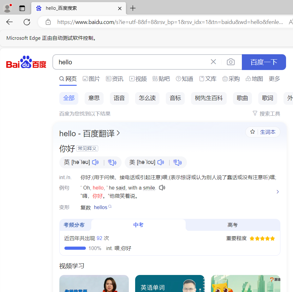Viewport: 293px width, 292px height.
Task: Play American pronunciation speaker icon
Action: coord(161,162)
